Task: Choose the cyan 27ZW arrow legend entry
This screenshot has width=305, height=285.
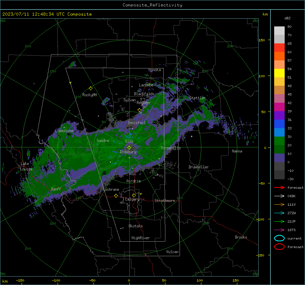Action: point(279,213)
